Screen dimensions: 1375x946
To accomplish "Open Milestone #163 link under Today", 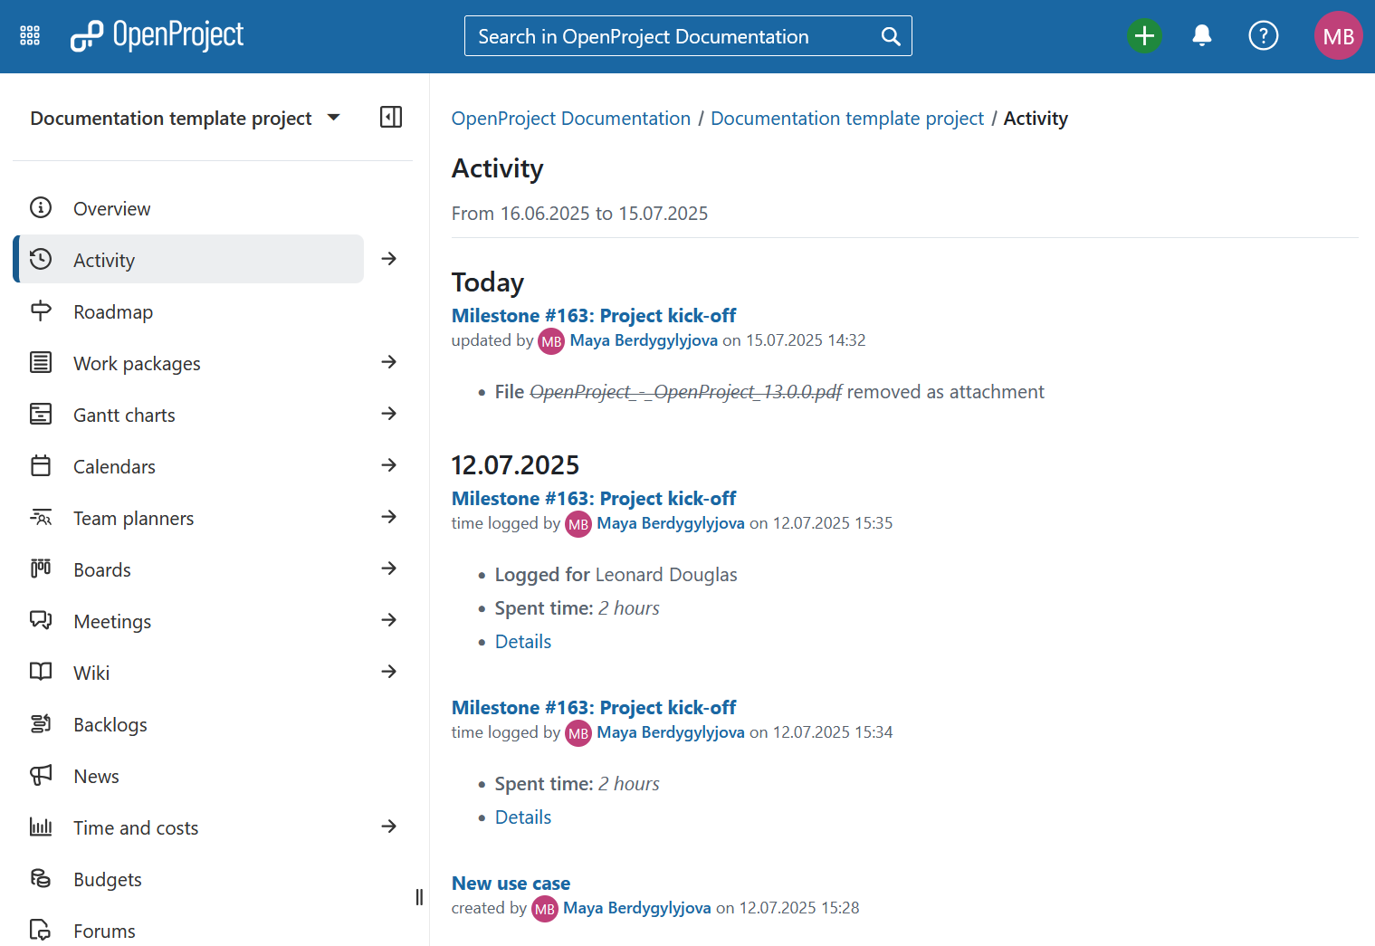I will click(593, 315).
